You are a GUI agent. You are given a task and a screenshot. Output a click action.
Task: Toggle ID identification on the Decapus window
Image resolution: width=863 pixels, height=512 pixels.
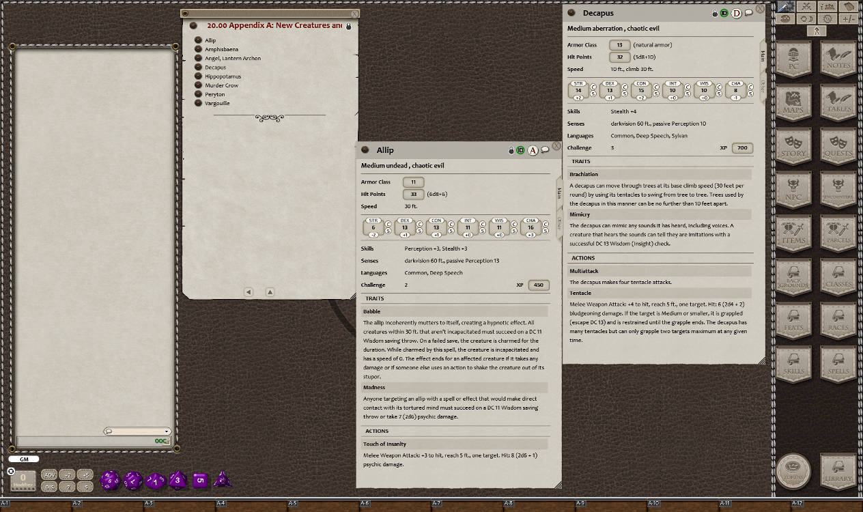point(724,12)
